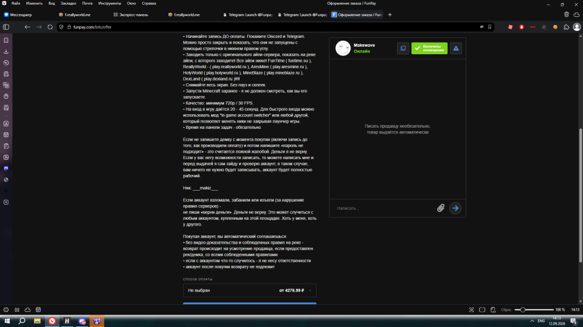This screenshot has width=583, height=327.
Task: Adjust the page zoom slider
Action: (534, 310)
